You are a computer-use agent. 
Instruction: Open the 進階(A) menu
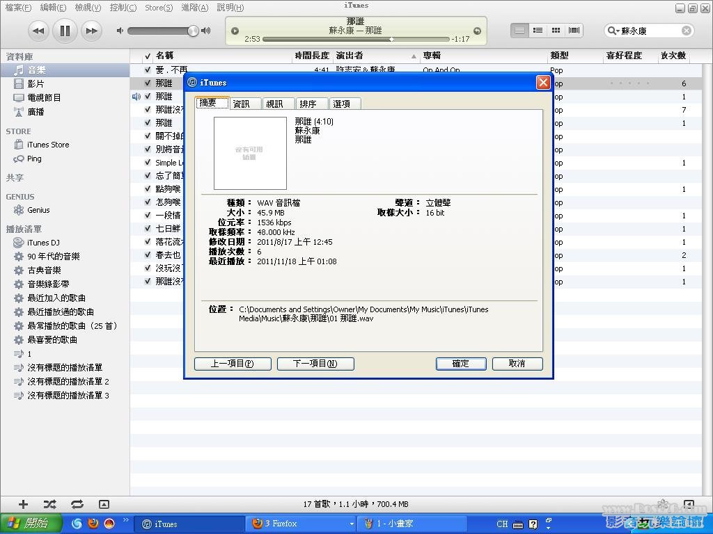point(195,8)
